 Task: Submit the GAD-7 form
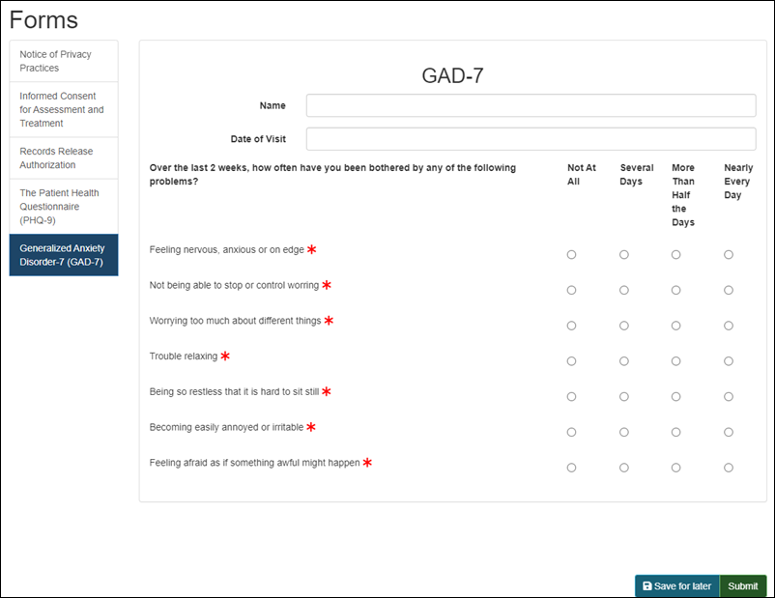[x=742, y=586]
